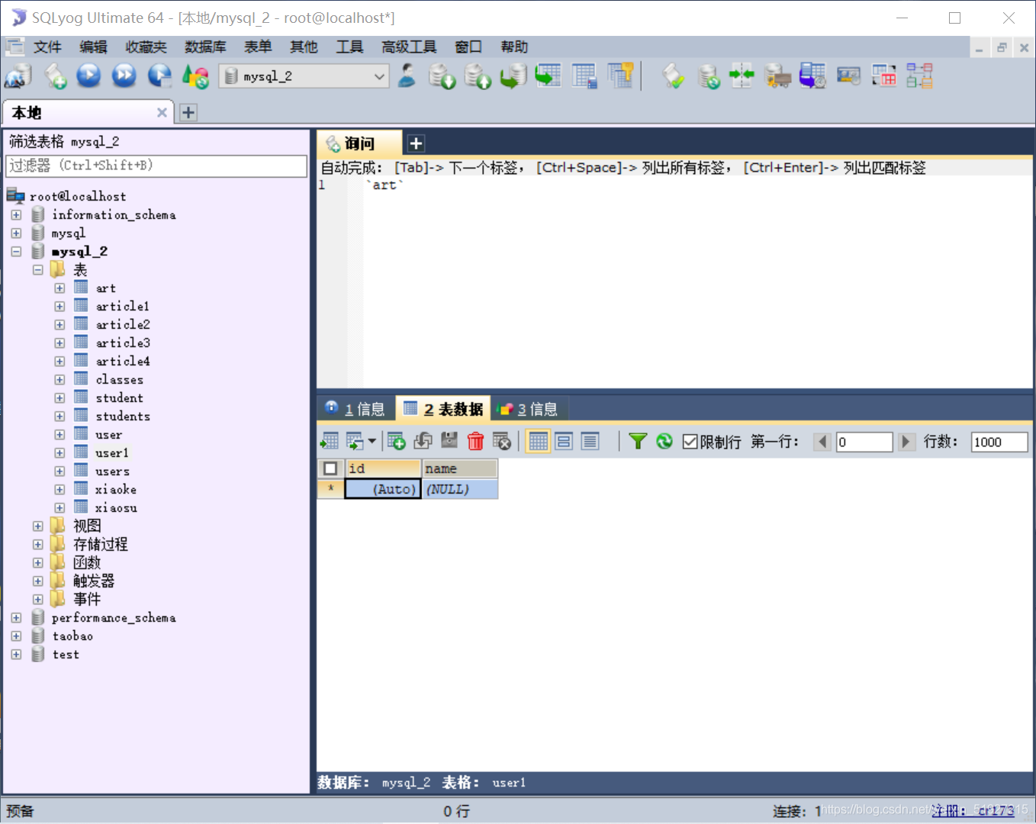
Task: Open the user manager person icon
Action: click(407, 76)
